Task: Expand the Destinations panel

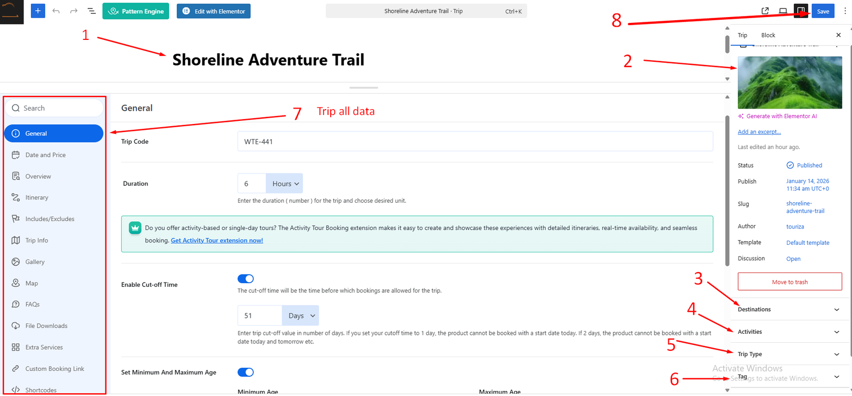Action: 788,309
